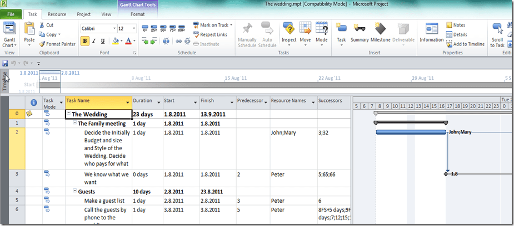
Task: Click the Respect Links button
Action: coord(212,34)
